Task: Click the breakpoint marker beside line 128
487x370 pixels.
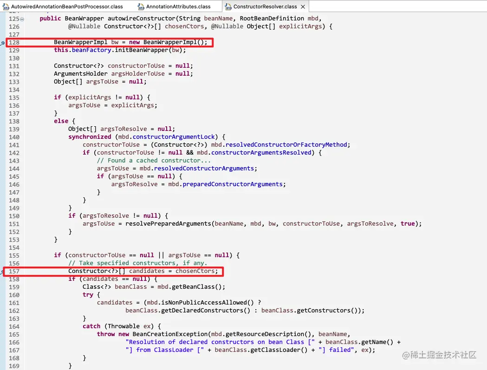Action: tap(2, 43)
